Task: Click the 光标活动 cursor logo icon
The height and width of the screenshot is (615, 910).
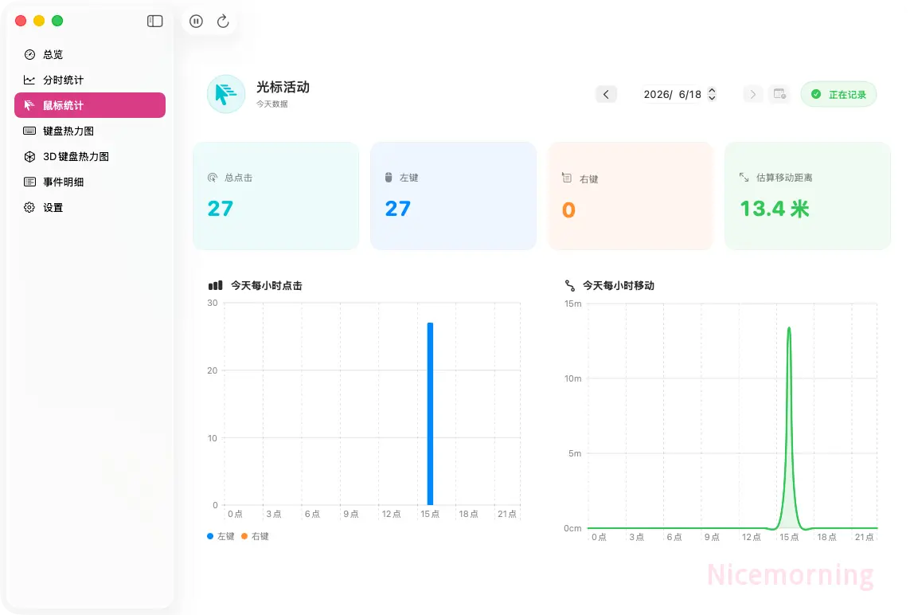Action: pyautogui.click(x=226, y=94)
